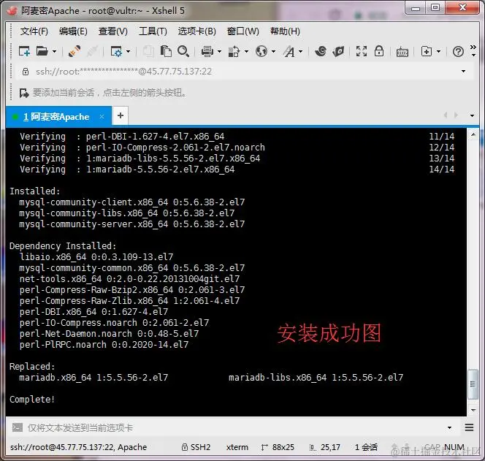This screenshot has height=461, width=485.
Task: Open the 工具(T) menu
Action: tap(153, 31)
